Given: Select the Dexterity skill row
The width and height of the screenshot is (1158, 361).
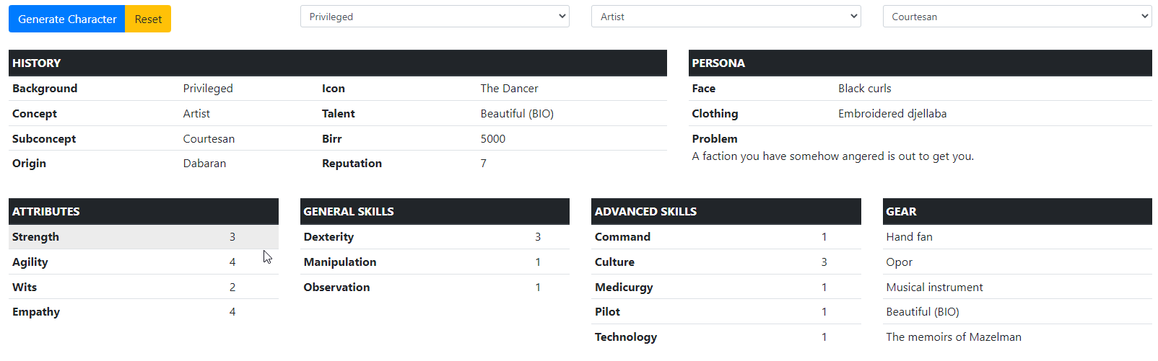Looking at the screenshot, I should click(x=435, y=237).
